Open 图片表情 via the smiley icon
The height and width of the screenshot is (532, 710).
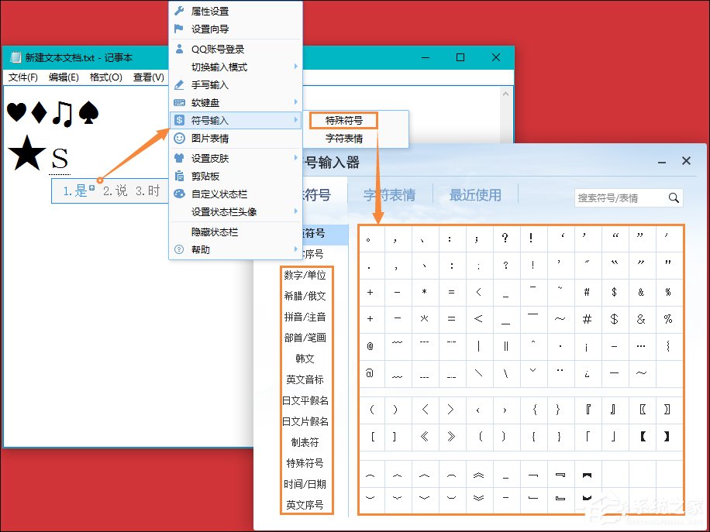(179, 139)
